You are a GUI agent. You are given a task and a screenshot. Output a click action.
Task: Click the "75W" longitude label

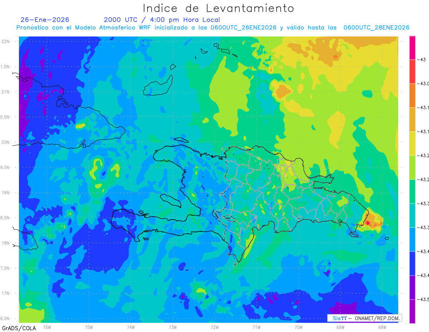point(89,327)
